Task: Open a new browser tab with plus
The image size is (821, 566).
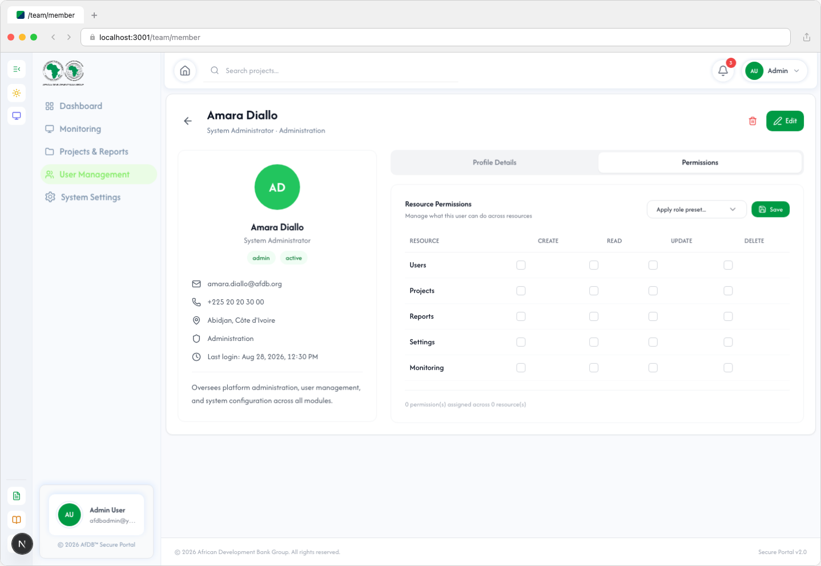Action: point(94,15)
